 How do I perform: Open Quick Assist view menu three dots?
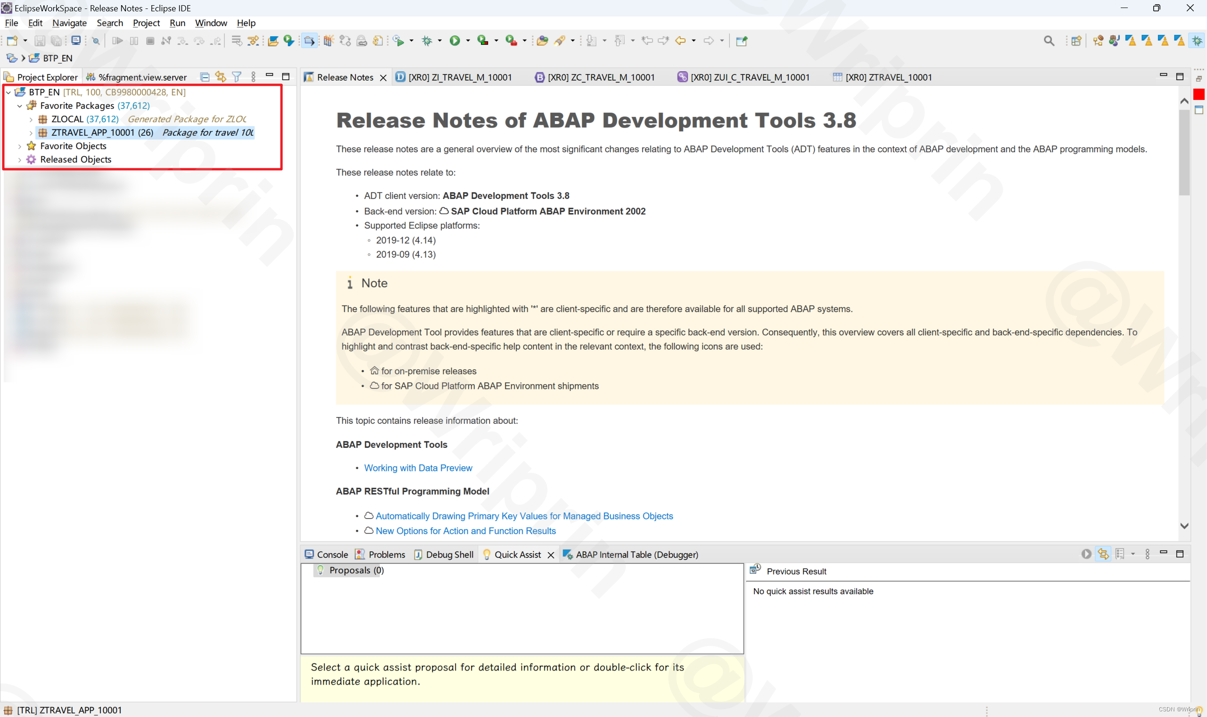point(1148,554)
